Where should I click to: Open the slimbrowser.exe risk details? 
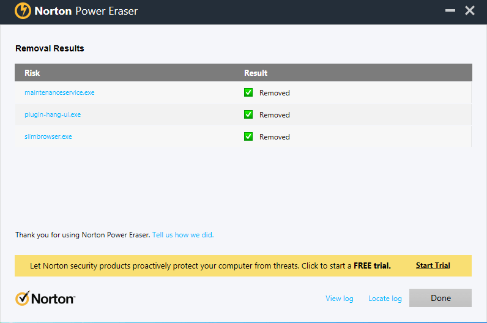(x=48, y=136)
